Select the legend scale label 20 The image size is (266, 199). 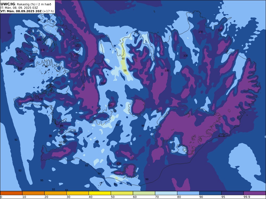pyautogui.click(x=46, y=197)
